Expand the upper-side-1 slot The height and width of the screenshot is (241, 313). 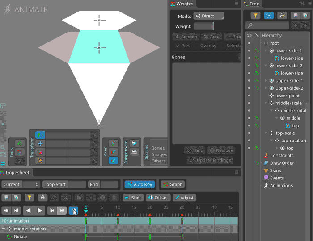pos(266,81)
